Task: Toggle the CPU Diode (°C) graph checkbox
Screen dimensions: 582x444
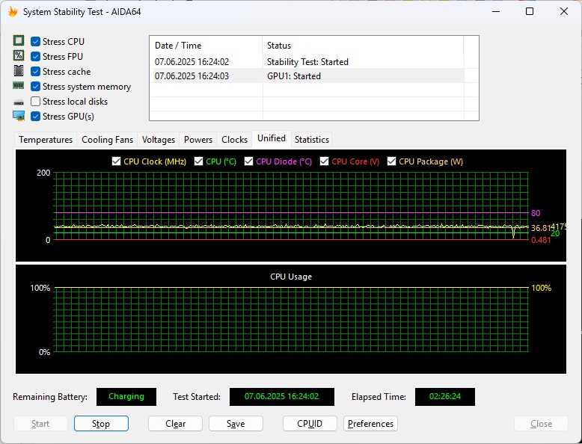Action: pyautogui.click(x=248, y=161)
